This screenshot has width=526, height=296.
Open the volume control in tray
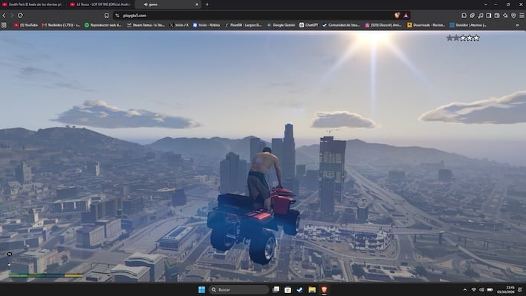click(481, 290)
